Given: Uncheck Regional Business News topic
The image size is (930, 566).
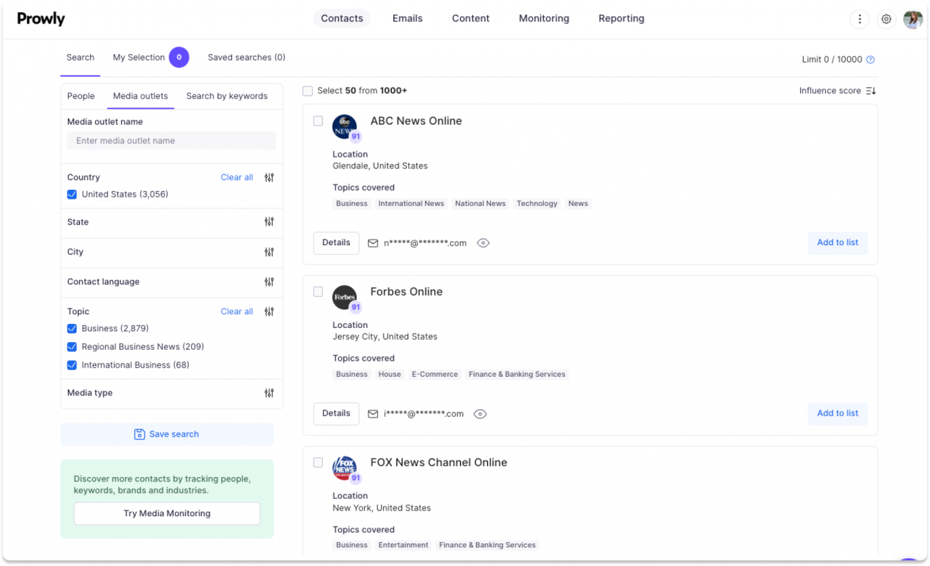Looking at the screenshot, I should pyautogui.click(x=72, y=347).
